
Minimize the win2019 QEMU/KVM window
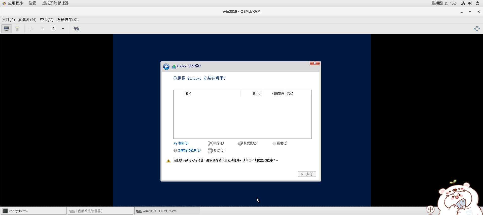point(462,12)
